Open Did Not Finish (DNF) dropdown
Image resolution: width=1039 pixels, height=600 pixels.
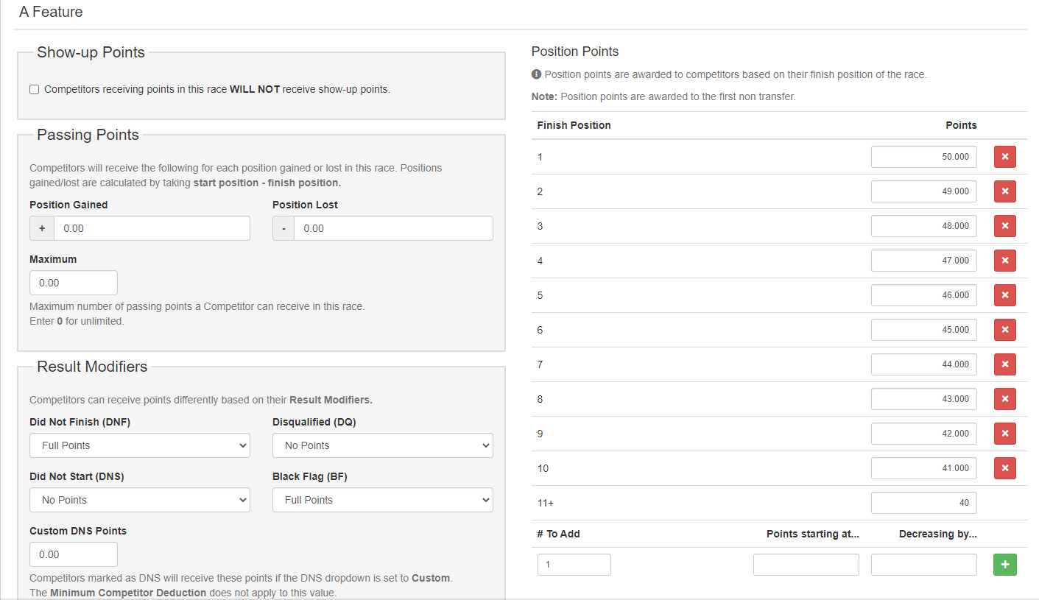tap(140, 445)
